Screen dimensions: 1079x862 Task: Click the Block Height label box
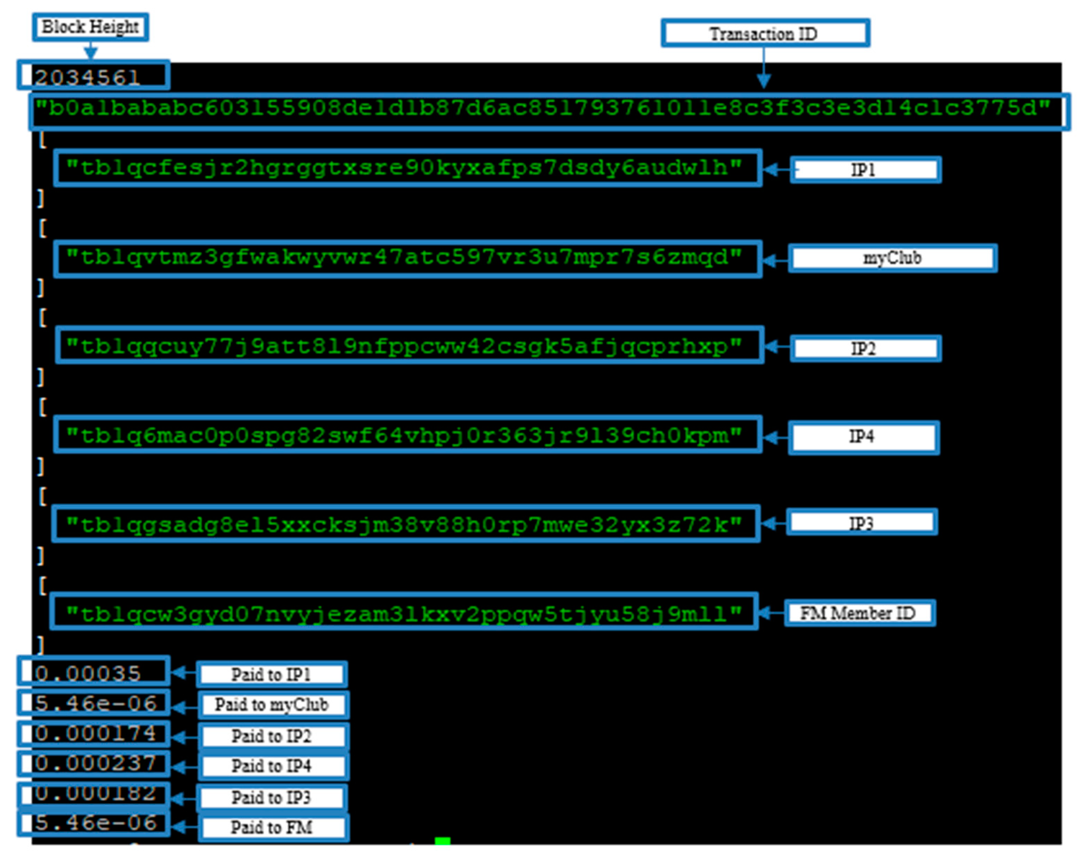tap(91, 27)
